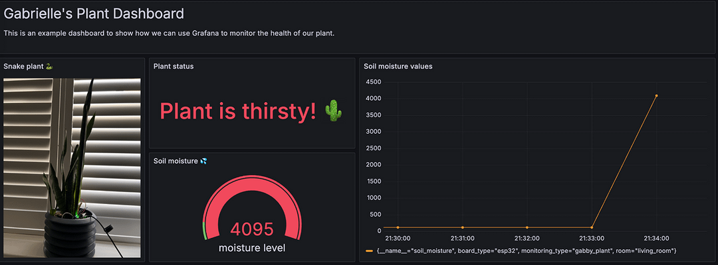Select the soil_moisture series legend label
The image size is (718, 265).
tap(526, 250)
